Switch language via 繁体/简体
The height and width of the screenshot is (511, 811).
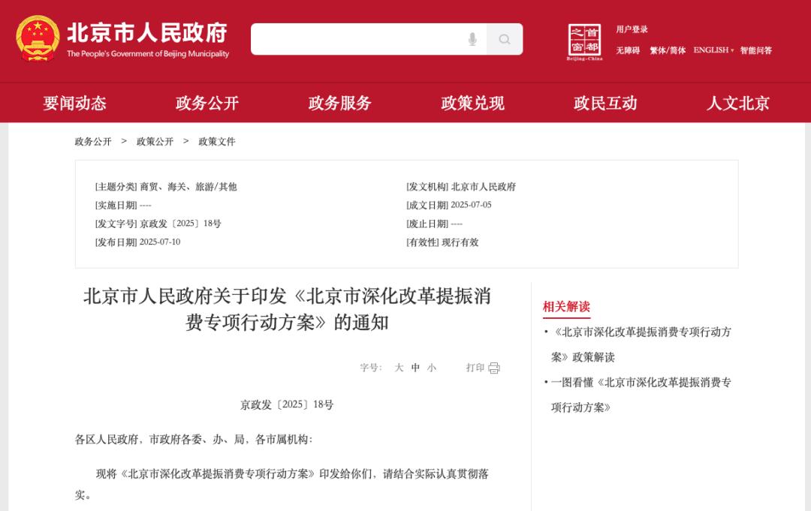click(x=668, y=50)
